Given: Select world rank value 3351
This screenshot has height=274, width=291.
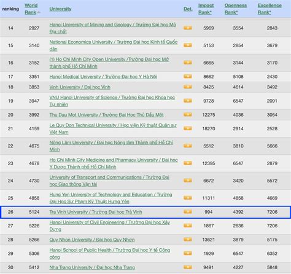Looking at the screenshot, I should [x=34, y=77].
